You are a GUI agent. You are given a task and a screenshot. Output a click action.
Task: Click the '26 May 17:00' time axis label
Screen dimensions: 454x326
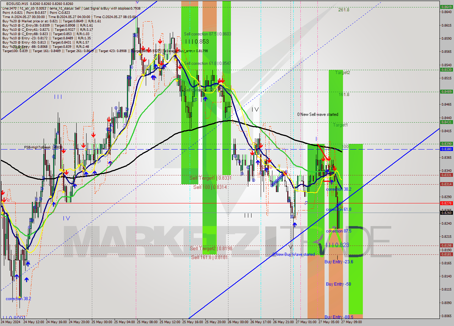click(x=261, y=322)
